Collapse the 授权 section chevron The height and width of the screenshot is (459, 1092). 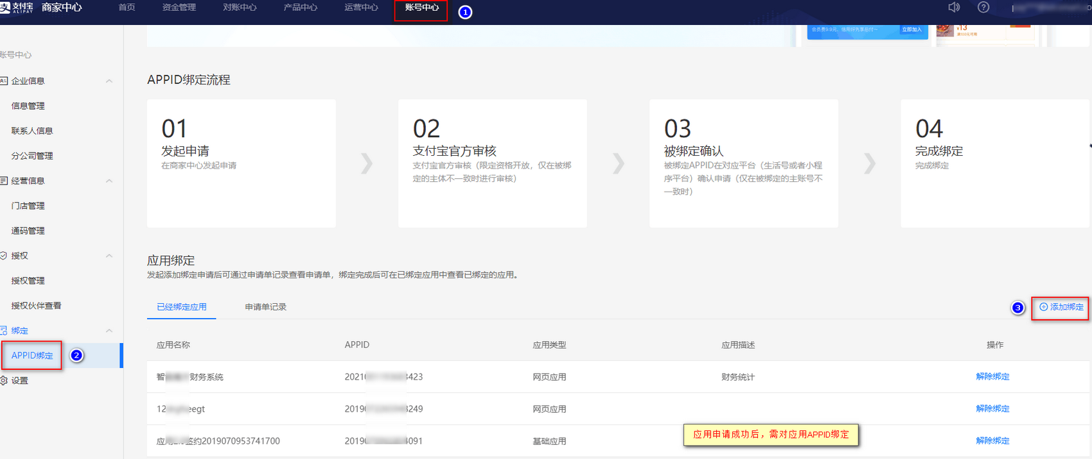coord(109,256)
